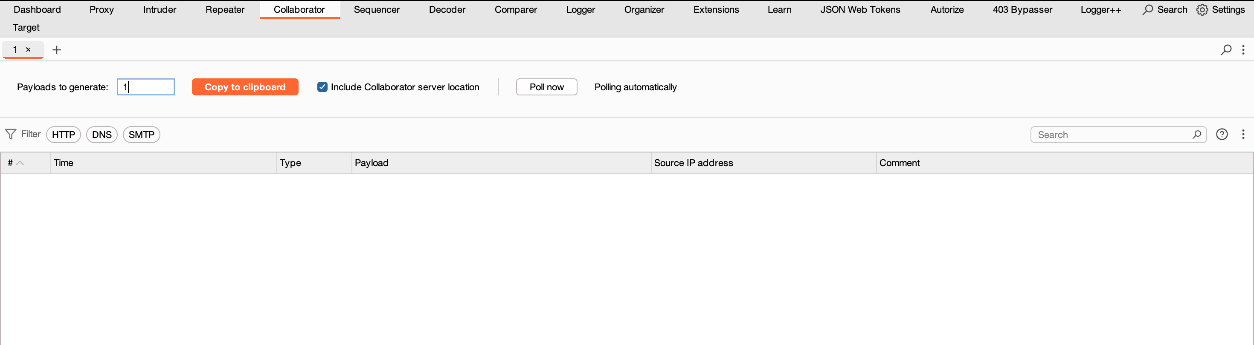The width and height of the screenshot is (1254, 345).
Task: Open the interactions table three-dot menu
Action: tap(1243, 134)
